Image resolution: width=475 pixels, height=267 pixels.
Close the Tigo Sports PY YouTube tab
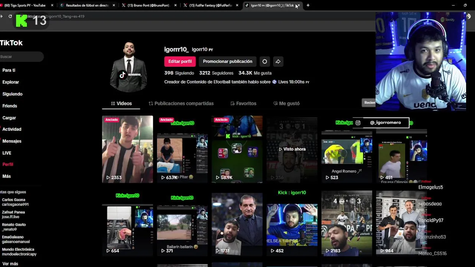pos(52,5)
